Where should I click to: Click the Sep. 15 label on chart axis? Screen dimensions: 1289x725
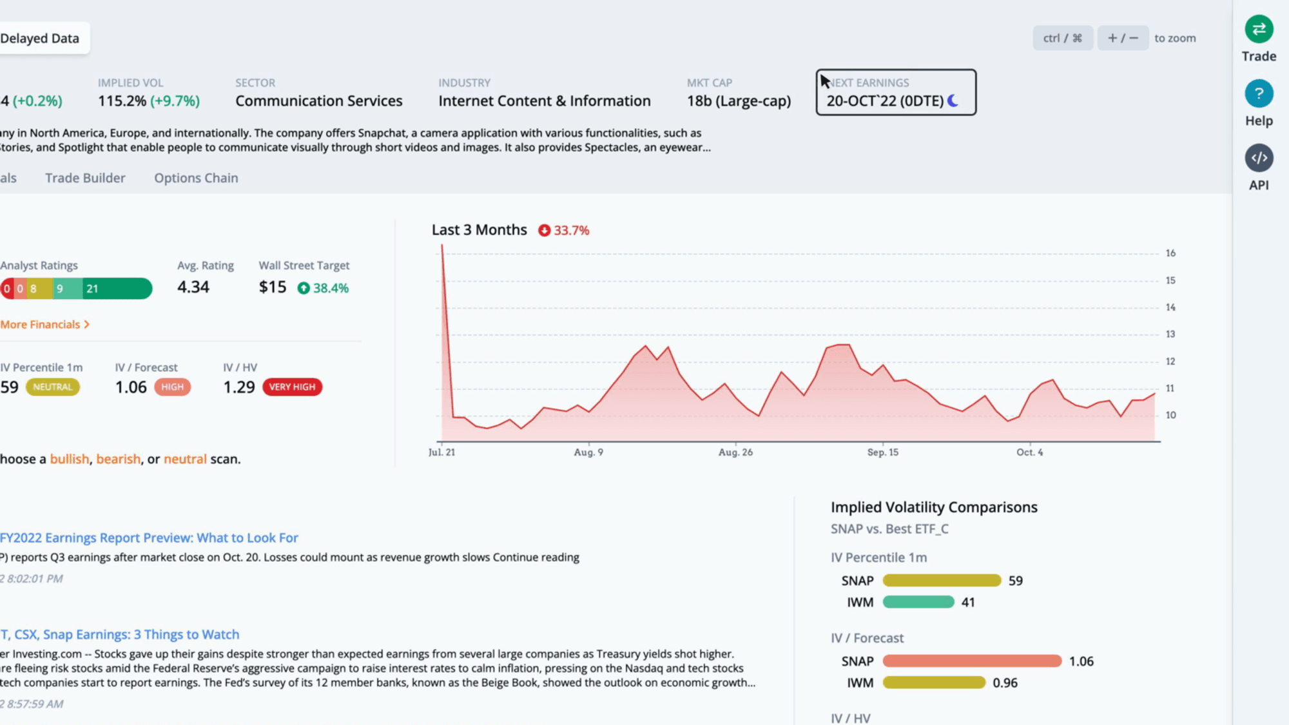pyautogui.click(x=882, y=452)
